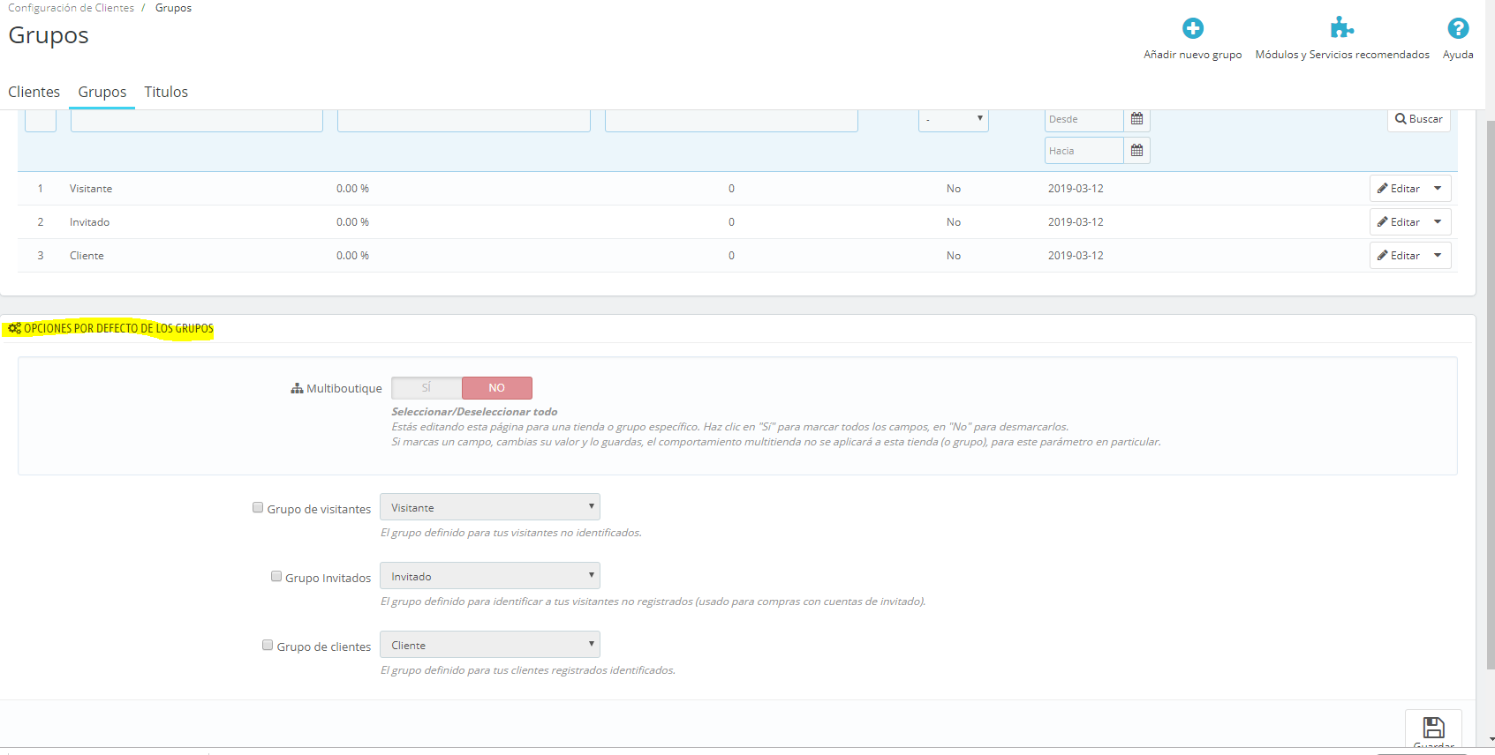Open the Grupo de visitantes dropdown
Screen dimensions: 1495x755
(x=490, y=507)
